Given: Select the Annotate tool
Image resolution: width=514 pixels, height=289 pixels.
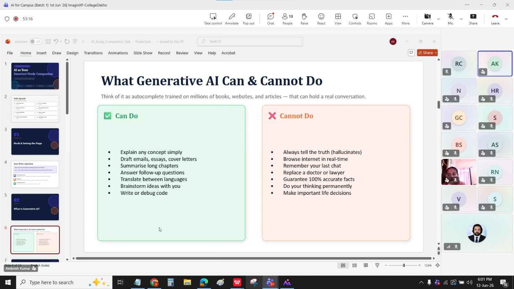Looking at the screenshot, I should click(x=232, y=19).
